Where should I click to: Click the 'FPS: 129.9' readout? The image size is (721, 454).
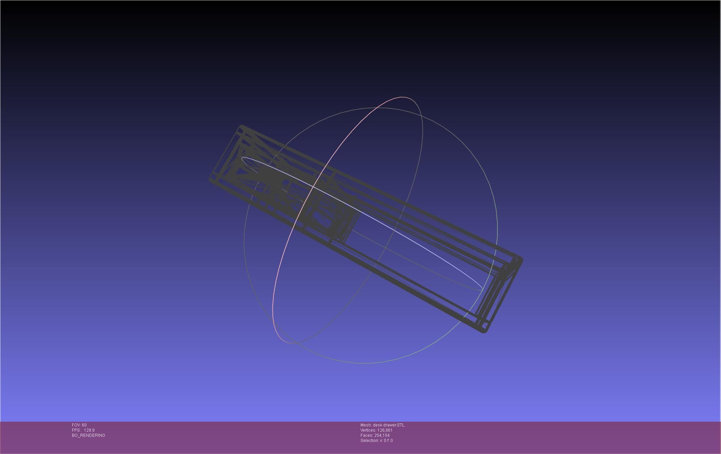83,430
